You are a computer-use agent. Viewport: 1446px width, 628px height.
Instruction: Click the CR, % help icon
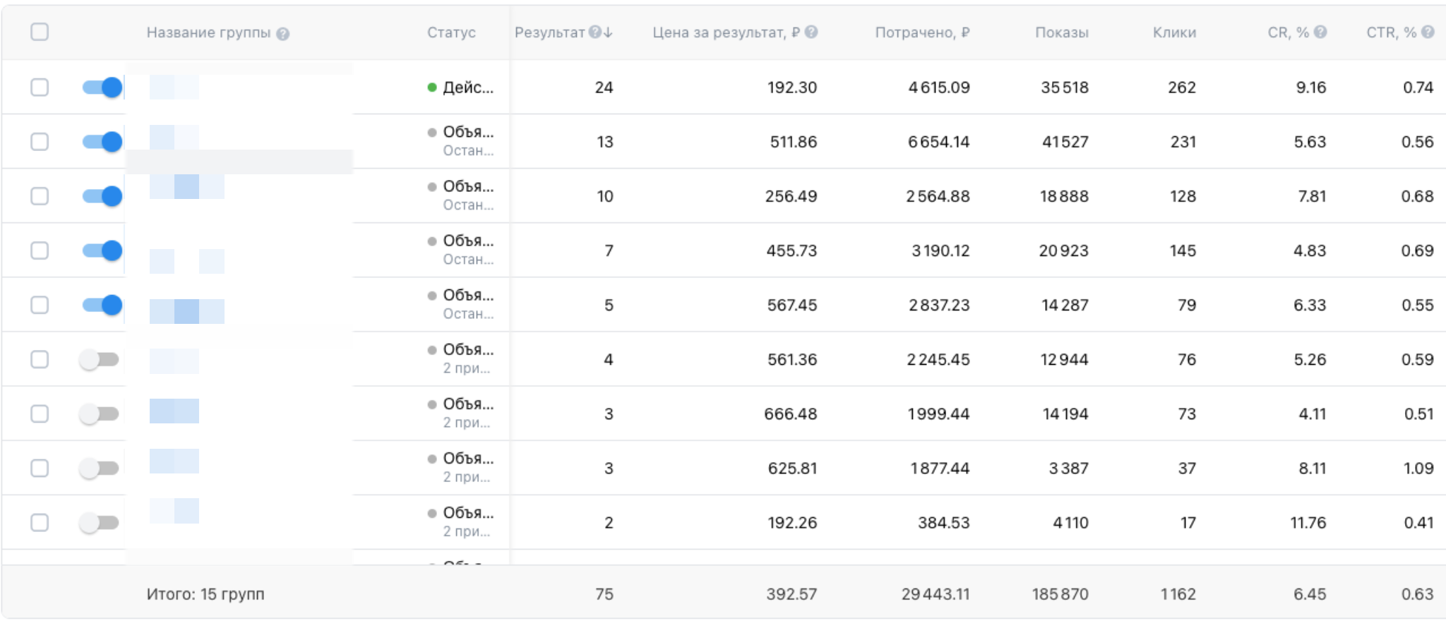(x=1320, y=32)
